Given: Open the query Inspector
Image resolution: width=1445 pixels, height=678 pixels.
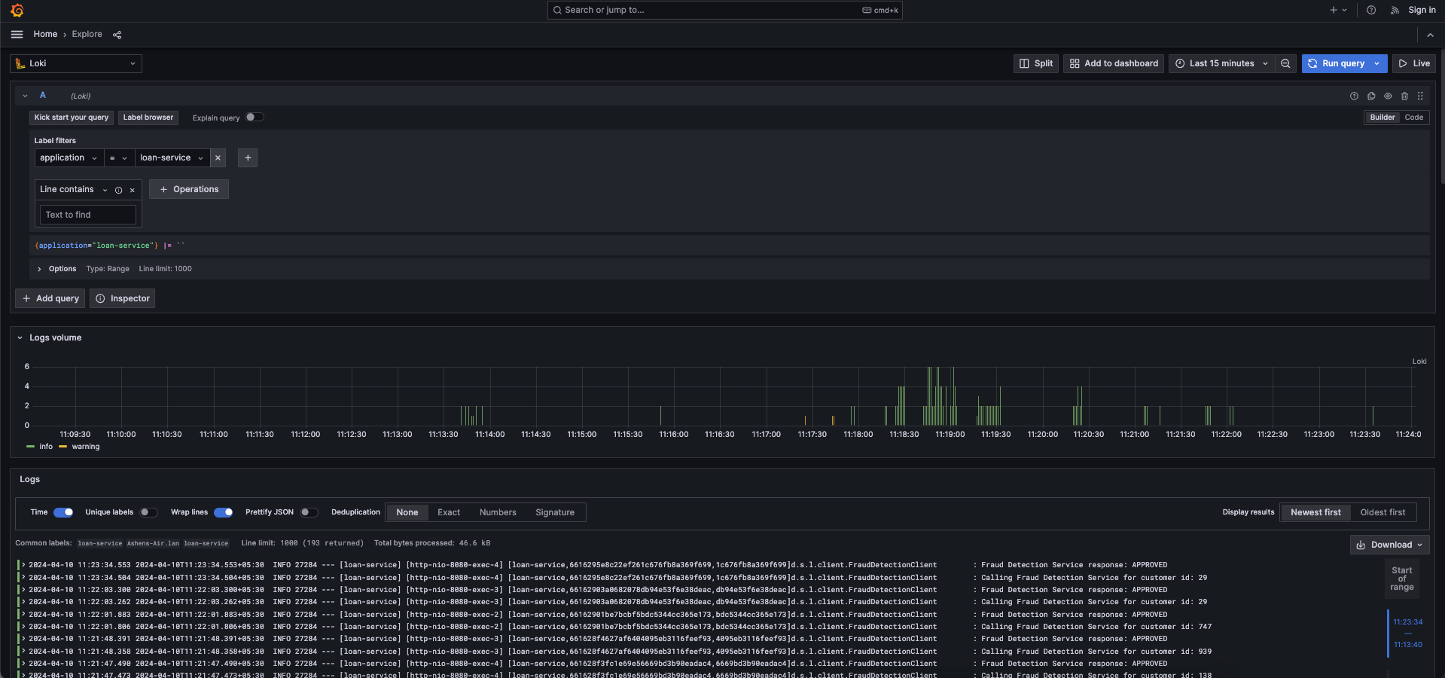Looking at the screenshot, I should click(x=123, y=298).
